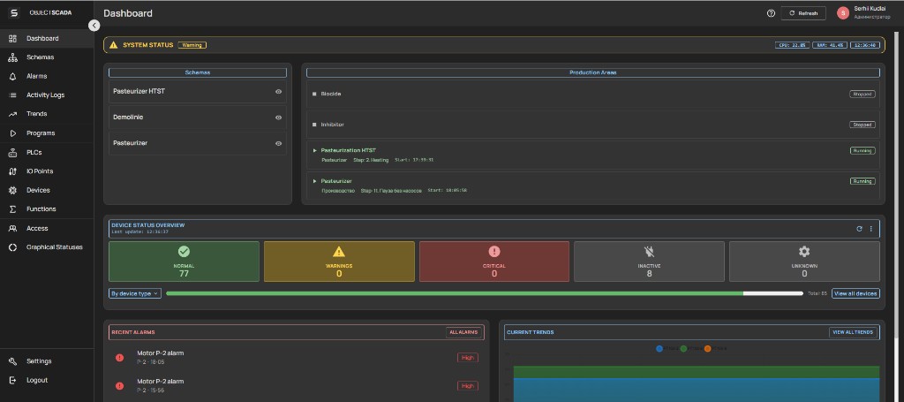This screenshot has width=904, height=402.
Task: Click High badge on P-2 15:56 alarm
Action: tap(468, 386)
